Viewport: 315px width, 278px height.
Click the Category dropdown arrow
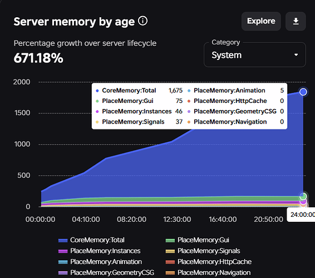[x=296, y=55]
